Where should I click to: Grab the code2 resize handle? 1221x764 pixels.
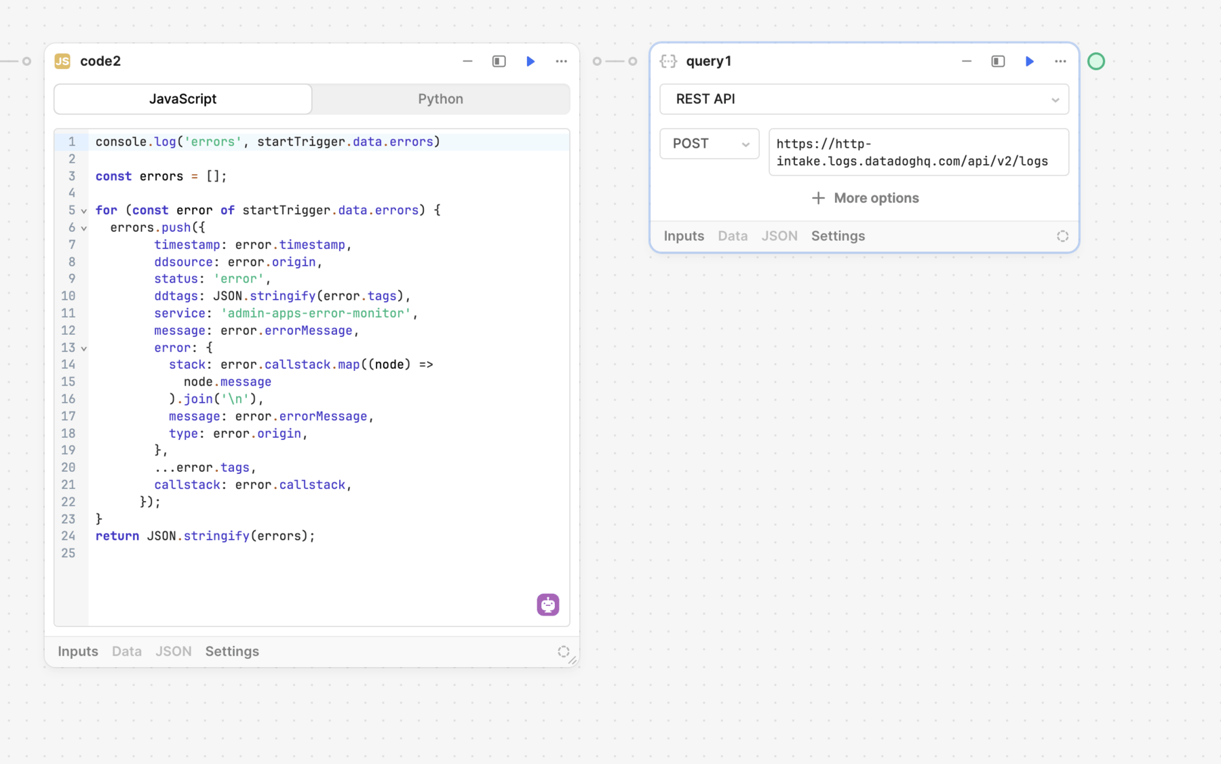point(573,660)
